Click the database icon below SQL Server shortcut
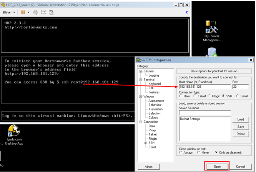The height and width of the screenshot is (172, 256). coord(212,52)
